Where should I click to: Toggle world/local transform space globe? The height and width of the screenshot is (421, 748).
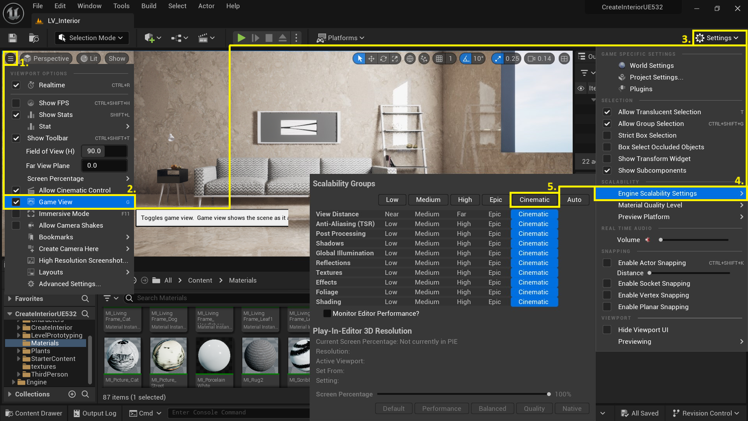coord(409,58)
